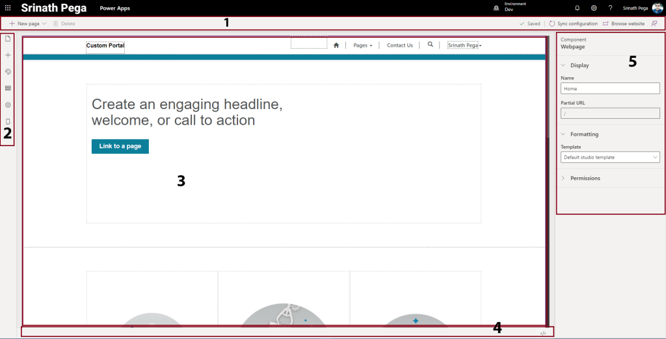Open the app launcher waffle icon
The height and width of the screenshot is (339, 666).
pos(8,8)
